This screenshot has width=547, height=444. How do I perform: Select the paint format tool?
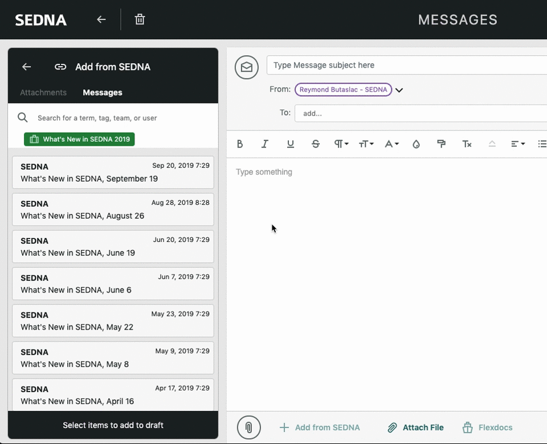441,144
